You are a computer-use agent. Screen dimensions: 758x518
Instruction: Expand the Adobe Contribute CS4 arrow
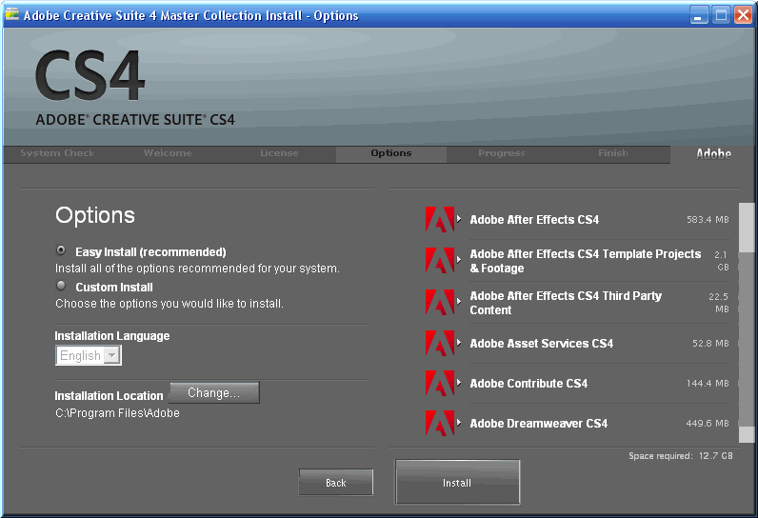(x=459, y=383)
